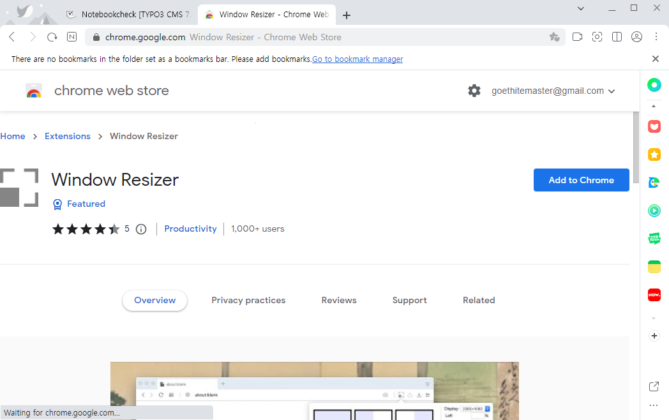Click the Featured link
669x420 pixels.
[x=86, y=204]
